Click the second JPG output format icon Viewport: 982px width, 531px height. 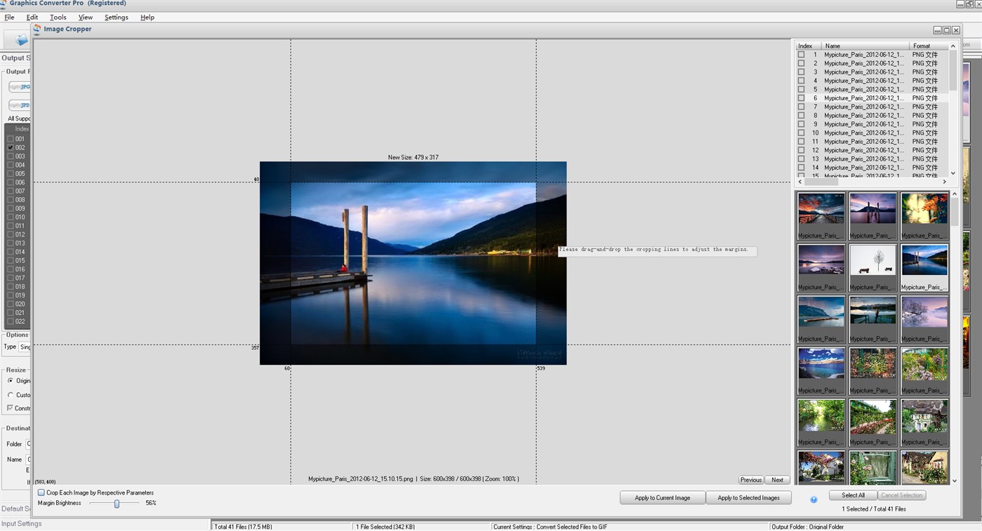[x=20, y=105]
